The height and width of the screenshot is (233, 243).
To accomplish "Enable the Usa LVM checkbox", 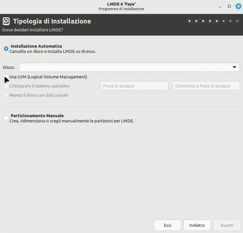I will coord(6,77).
